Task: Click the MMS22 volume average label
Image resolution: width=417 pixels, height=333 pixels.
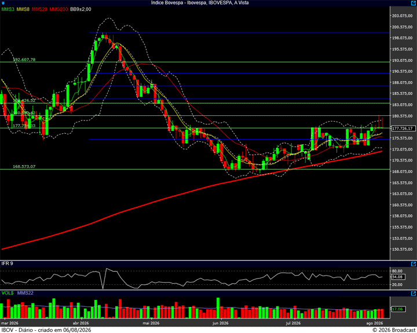Action: [x=25, y=293]
